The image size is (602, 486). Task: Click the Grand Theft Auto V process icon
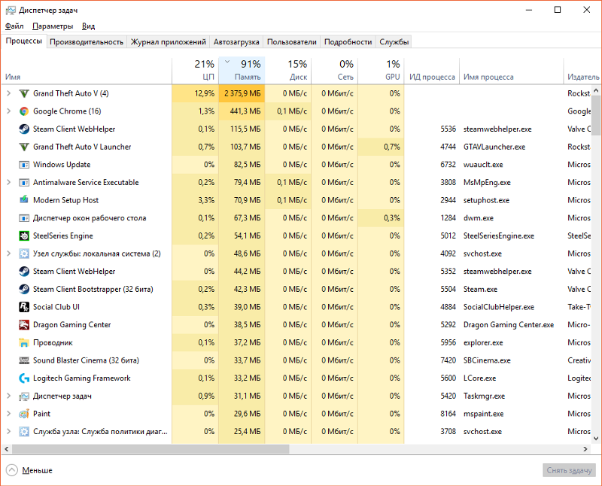[24, 94]
